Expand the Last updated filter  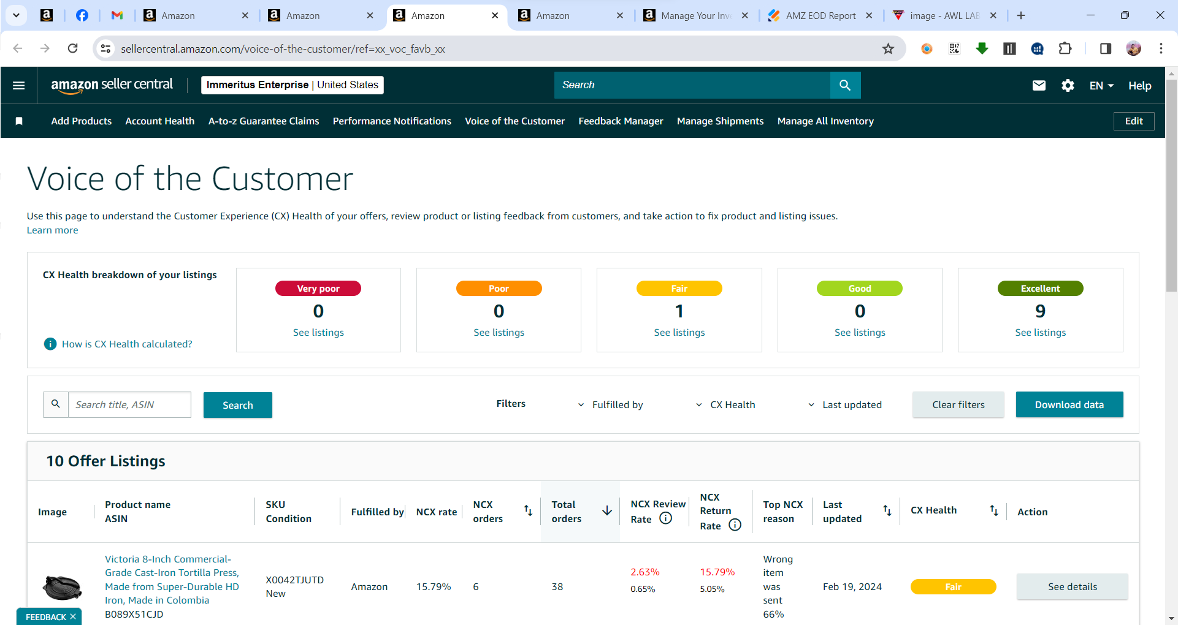point(845,404)
